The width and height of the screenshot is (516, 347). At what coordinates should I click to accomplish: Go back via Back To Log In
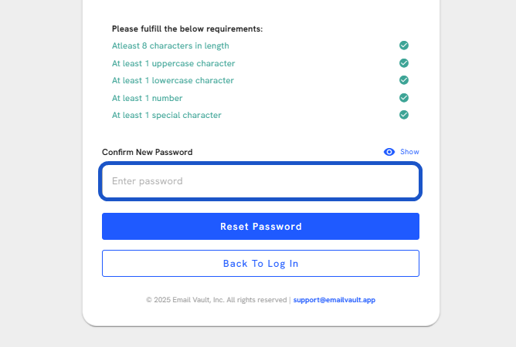click(x=260, y=263)
